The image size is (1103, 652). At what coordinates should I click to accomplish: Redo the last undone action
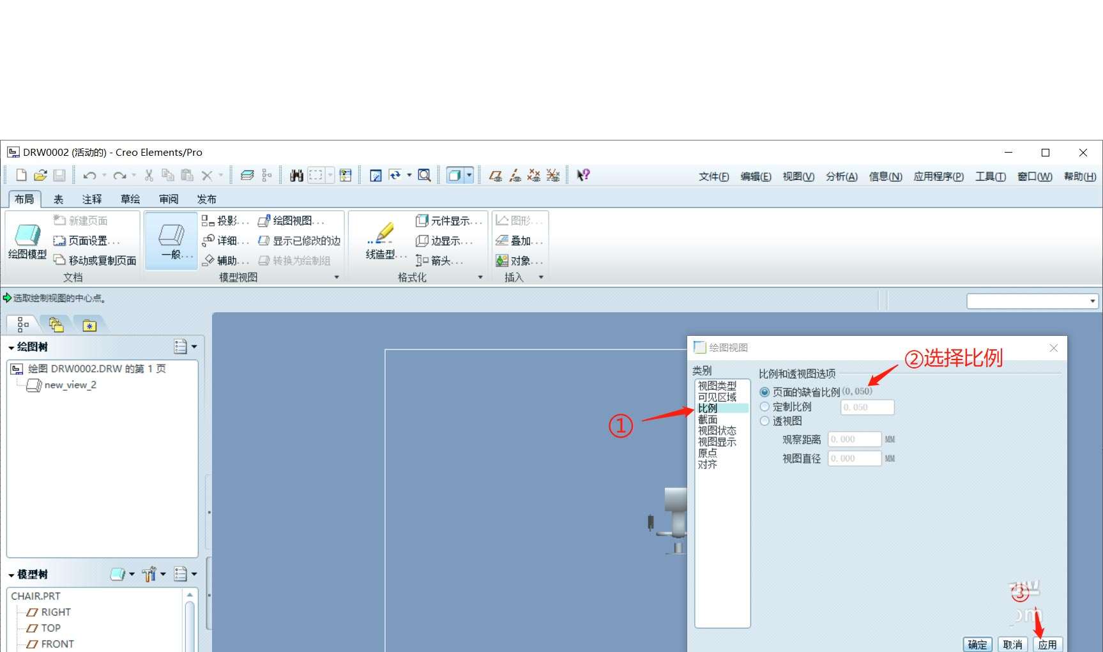(x=119, y=175)
